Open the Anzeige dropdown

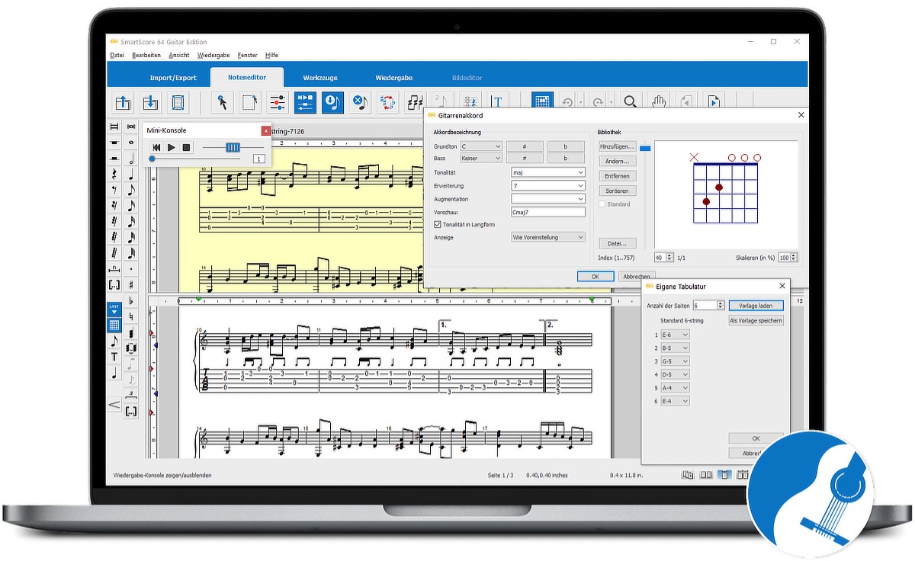tap(548, 237)
